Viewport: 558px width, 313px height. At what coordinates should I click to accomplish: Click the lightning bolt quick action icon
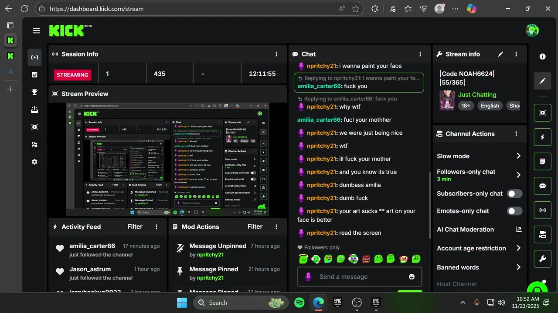point(542,137)
